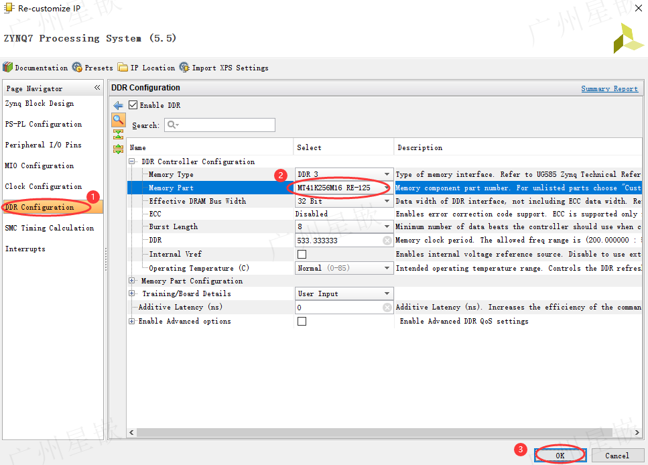The image size is (648, 465).
Task: Go to PS-PL Configuration page
Action: (x=44, y=124)
